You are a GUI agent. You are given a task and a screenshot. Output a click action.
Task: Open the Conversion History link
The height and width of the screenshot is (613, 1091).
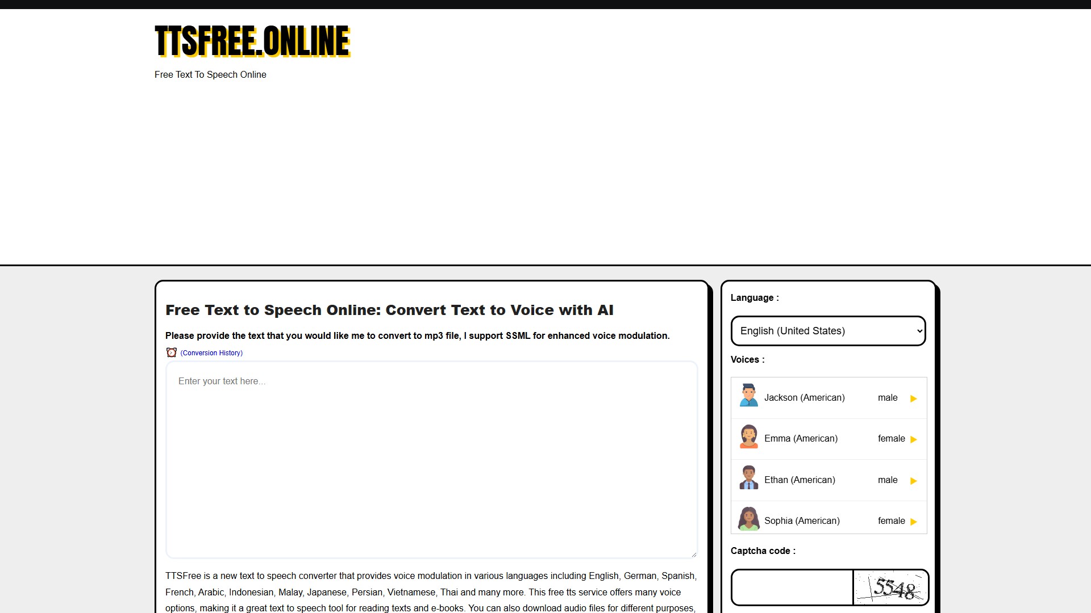211,353
